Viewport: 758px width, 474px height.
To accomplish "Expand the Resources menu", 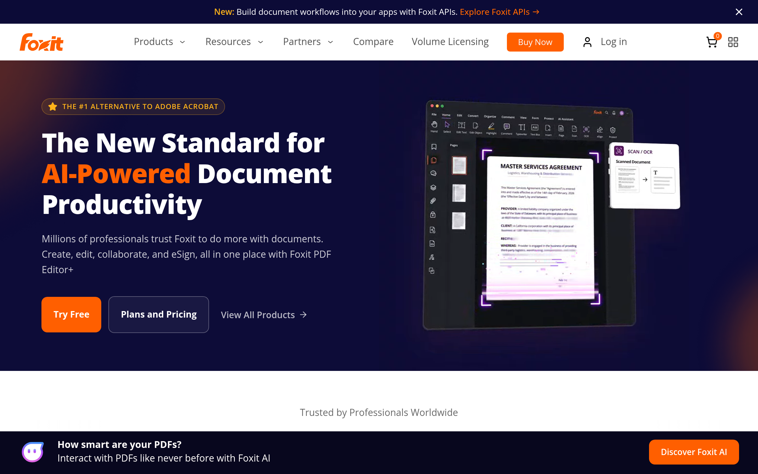I will [234, 42].
